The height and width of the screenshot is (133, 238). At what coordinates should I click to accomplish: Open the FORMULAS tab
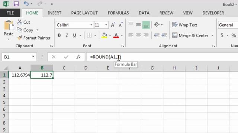[x=118, y=13]
